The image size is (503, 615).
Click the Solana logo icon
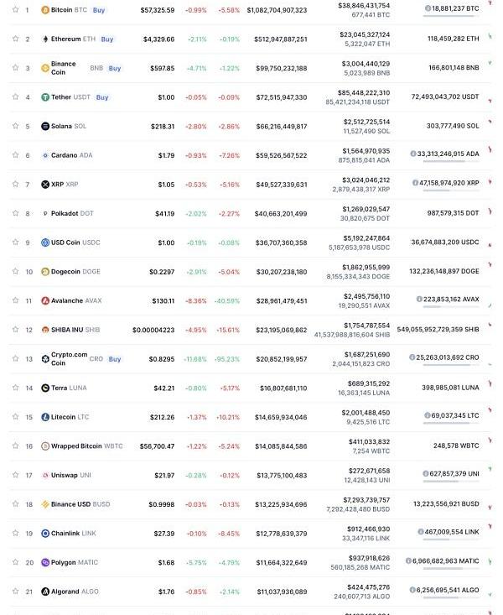point(45,126)
